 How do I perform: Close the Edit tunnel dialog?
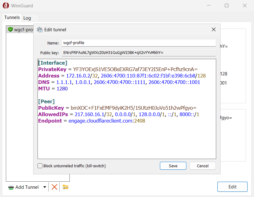pyautogui.click(x=214, y=29)
